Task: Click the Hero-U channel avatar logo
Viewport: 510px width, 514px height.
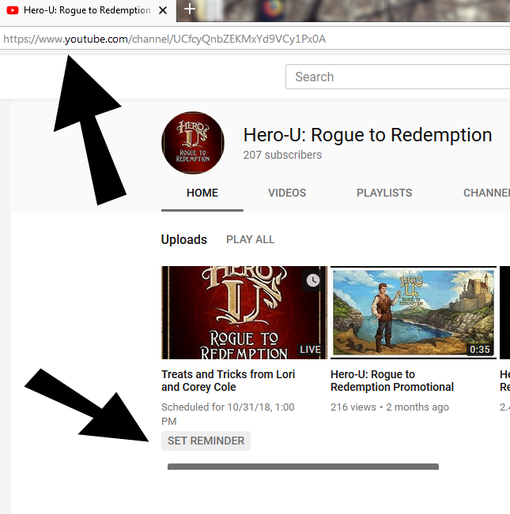Action: (x=193, y=143)
